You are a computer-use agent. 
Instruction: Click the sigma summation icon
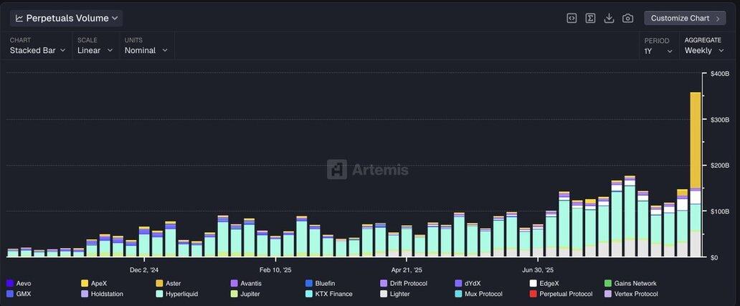(x=590, y=19)
